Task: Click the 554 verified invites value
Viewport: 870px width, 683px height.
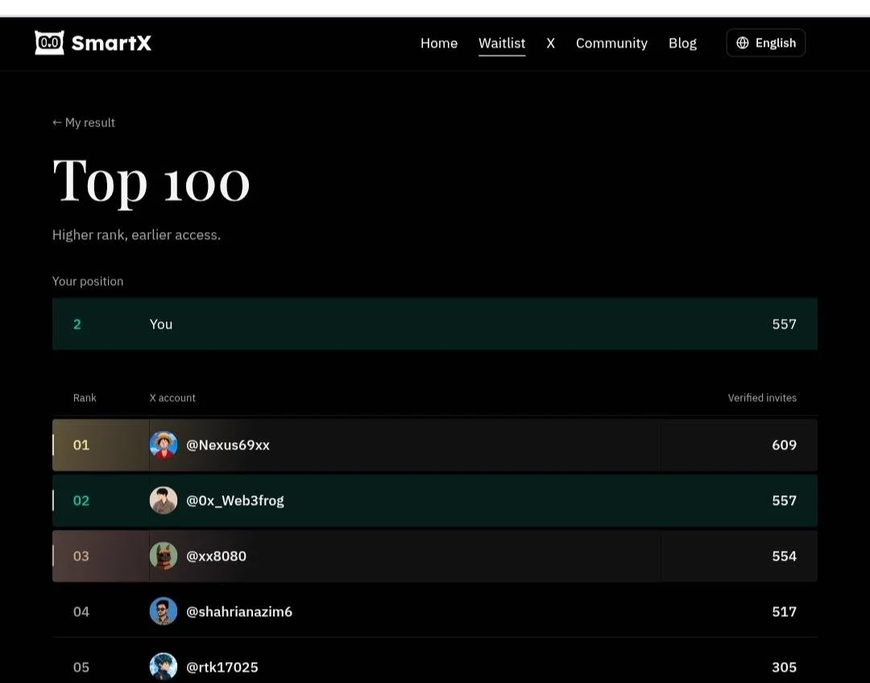Action: pos(784,556)
